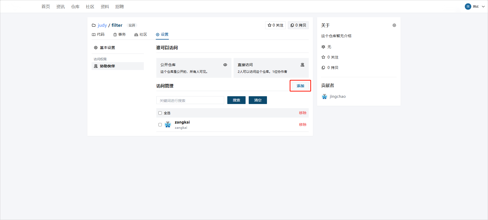Check the box next to zangkai
This screenshot has width=488, height=220.
[160, 125]
